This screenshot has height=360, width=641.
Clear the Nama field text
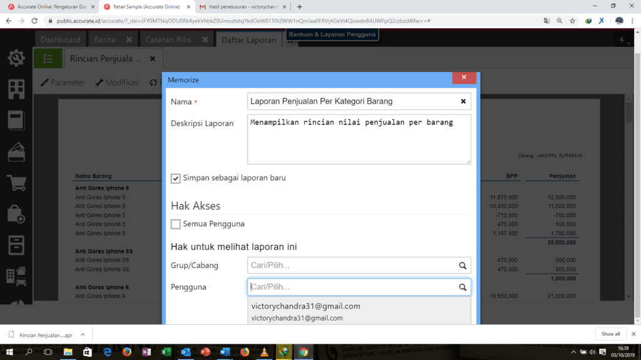[x=463, y=101]
